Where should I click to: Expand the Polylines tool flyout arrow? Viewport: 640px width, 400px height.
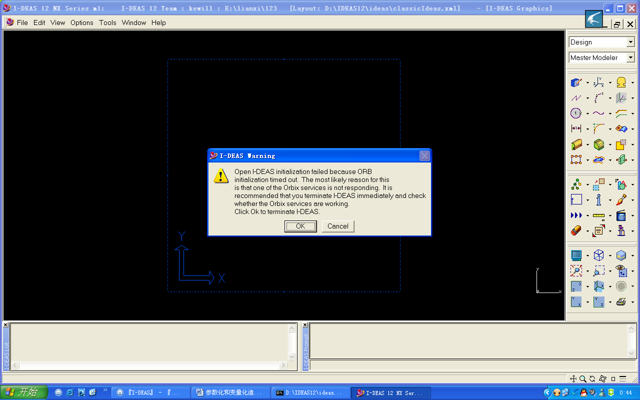click(587, 99)
